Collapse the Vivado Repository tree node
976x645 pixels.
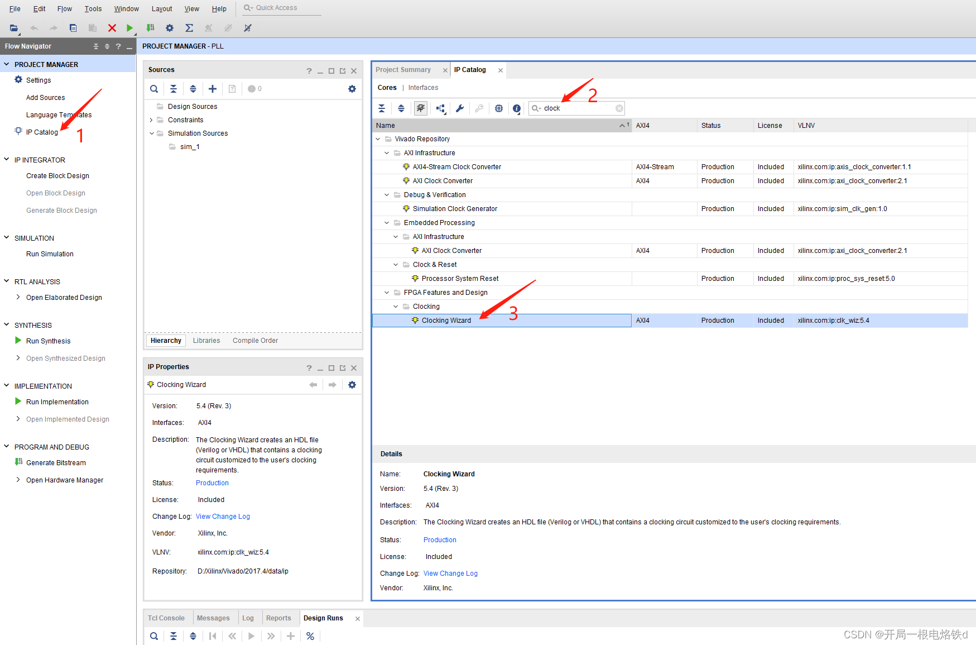coord(378,139)
